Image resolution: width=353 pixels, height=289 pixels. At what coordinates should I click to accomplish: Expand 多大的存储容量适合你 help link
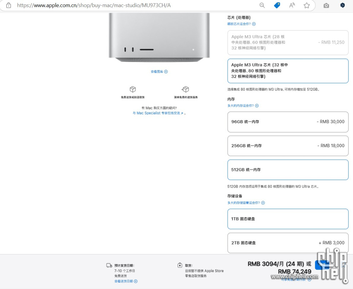[246, 203]
